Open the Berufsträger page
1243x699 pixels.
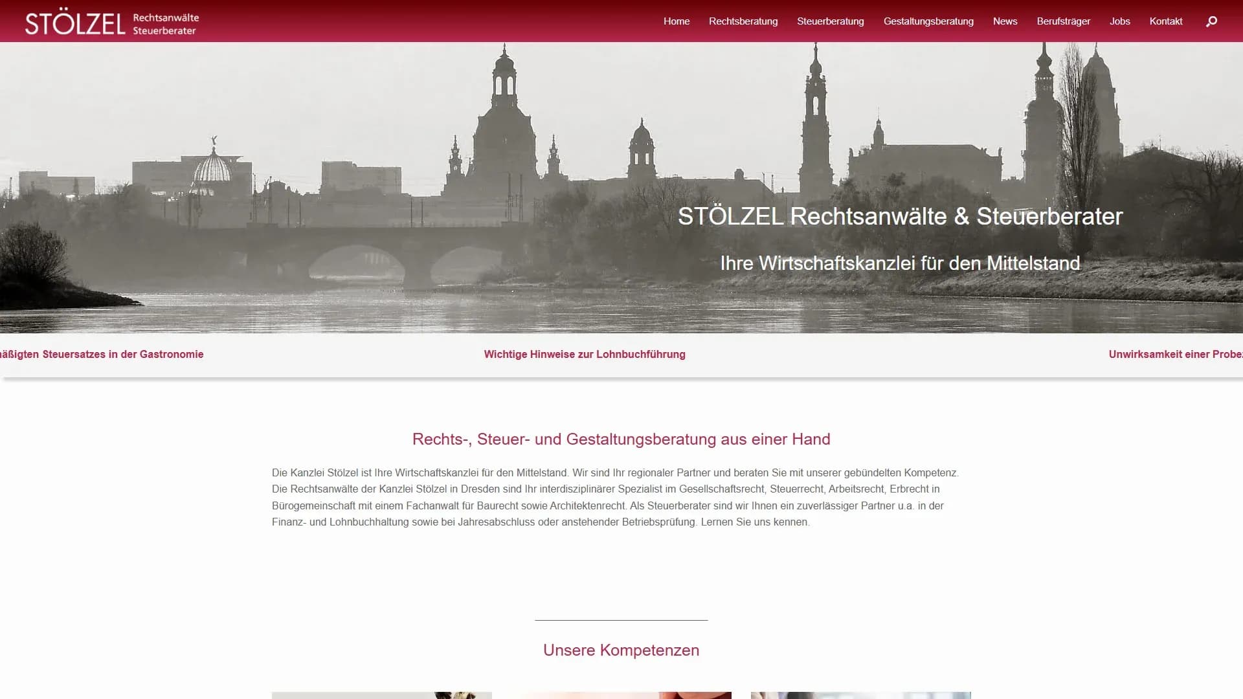click(1064, 21)
